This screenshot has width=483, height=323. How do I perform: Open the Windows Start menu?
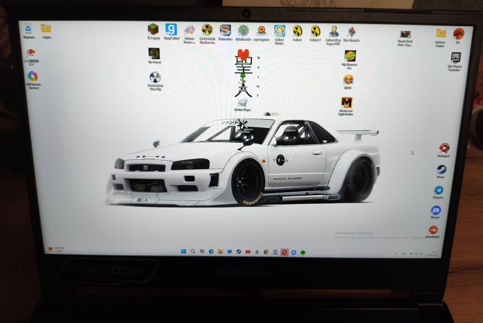[x=183, y=251]
